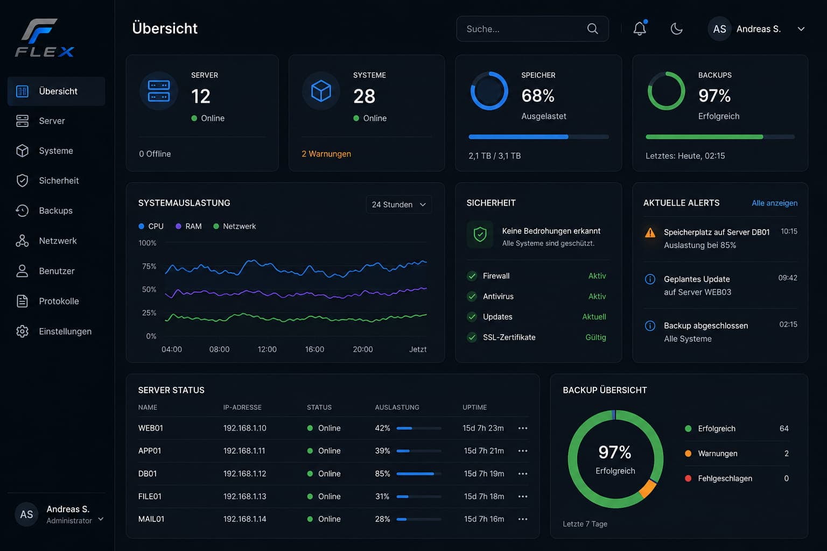Click the AS avatar in the header

tap(720, 29)
